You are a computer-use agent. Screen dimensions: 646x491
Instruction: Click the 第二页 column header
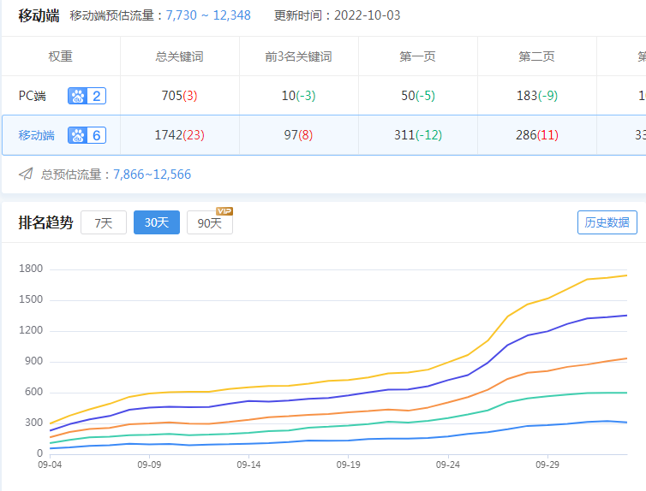537,56
